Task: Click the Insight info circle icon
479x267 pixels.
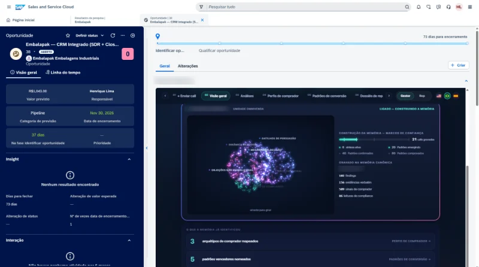Action: point(70,175)
